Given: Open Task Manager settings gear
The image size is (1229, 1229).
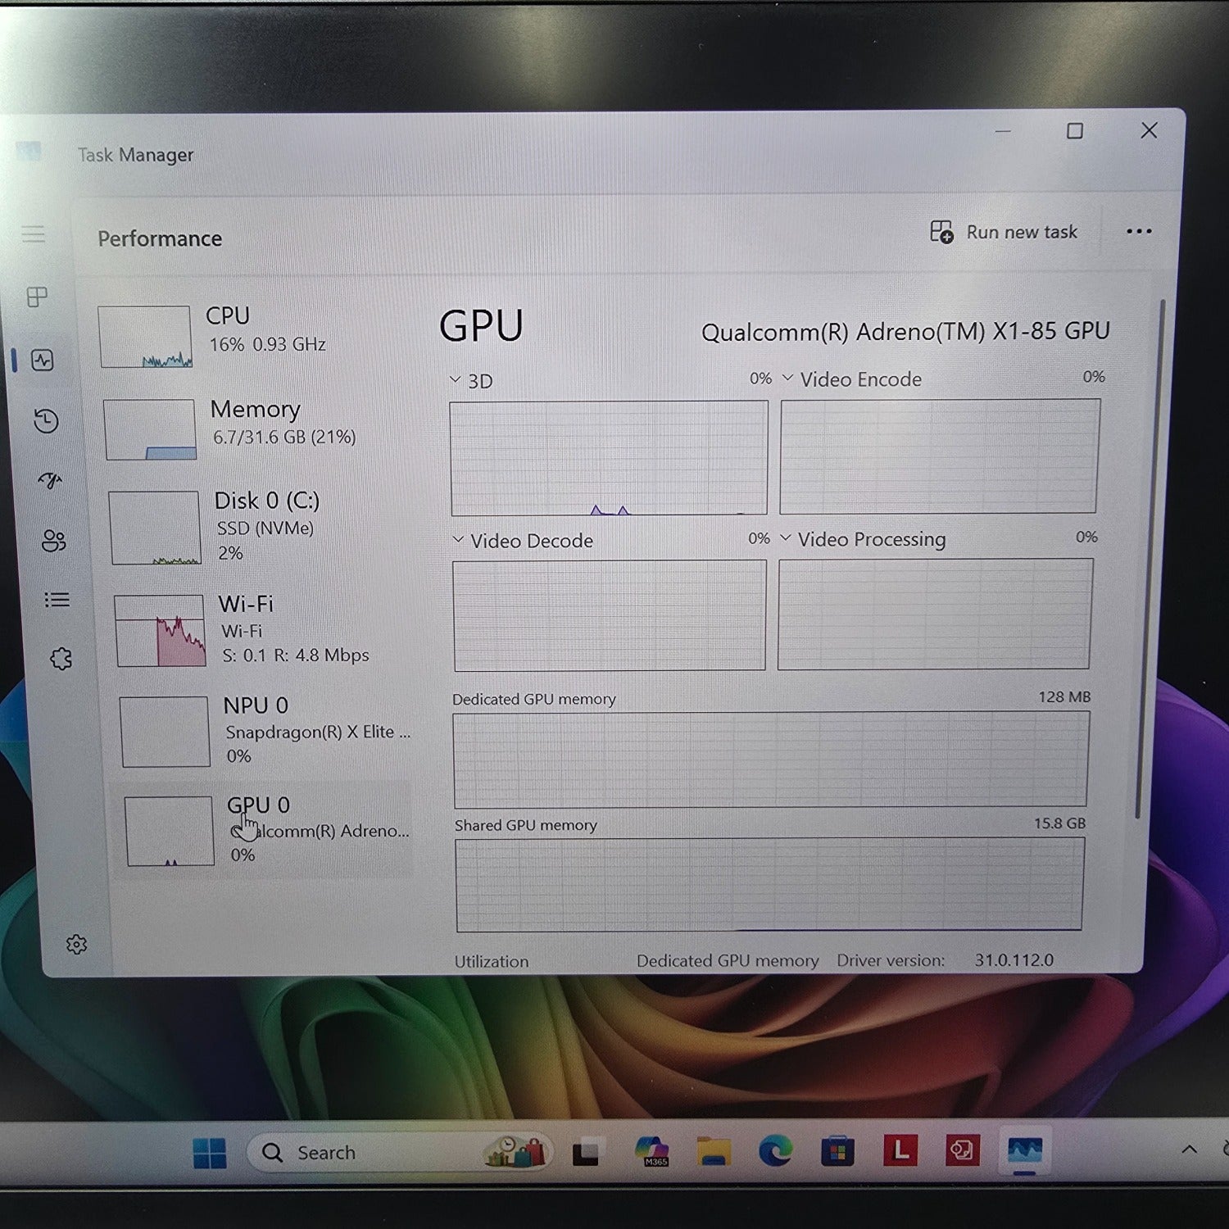Looking at the screenshot, I should point(76,945).
